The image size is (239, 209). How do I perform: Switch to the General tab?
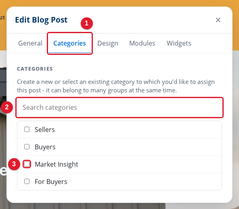30,43
